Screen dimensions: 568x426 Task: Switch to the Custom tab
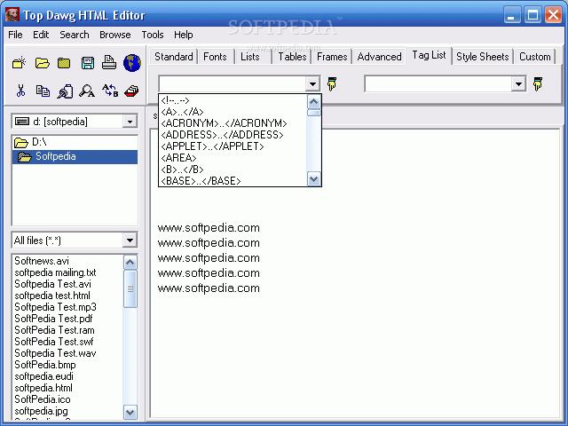click(534, 57)
